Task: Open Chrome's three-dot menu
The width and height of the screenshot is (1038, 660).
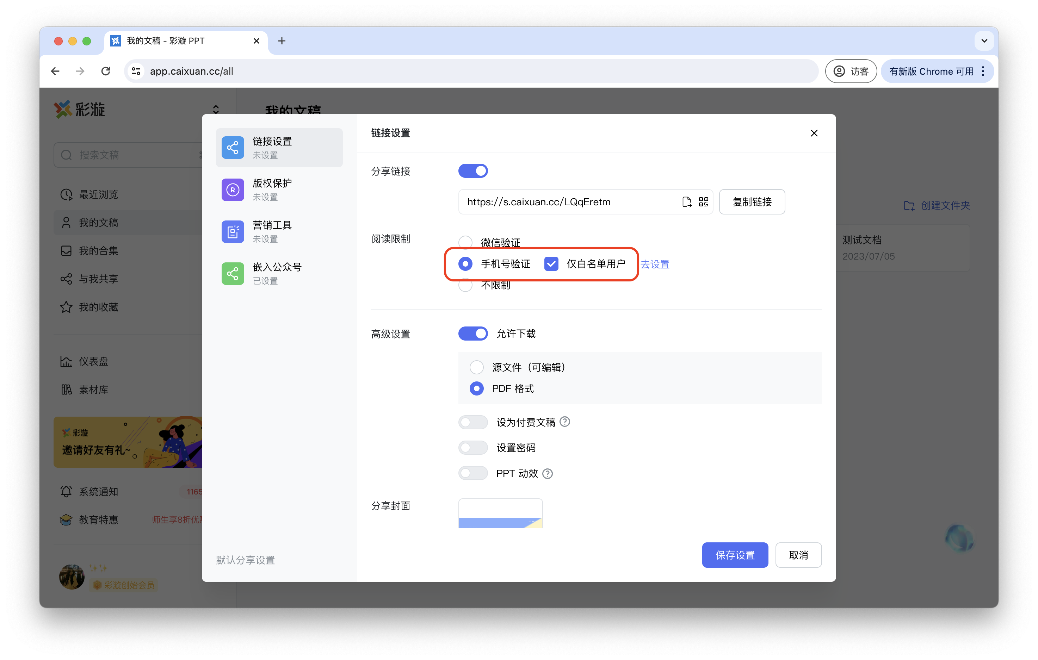Action: (x=983, y=71)
